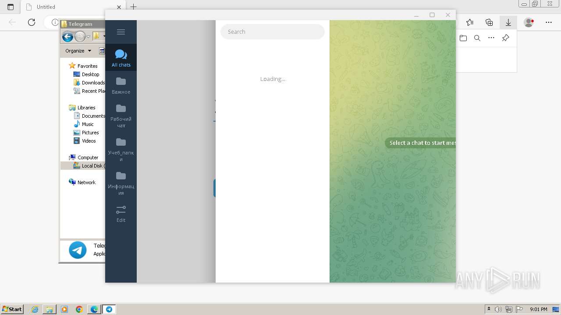Open the Учеб_папки folder
This screenshot has width=561, height=315.
(x=121, y=149)
